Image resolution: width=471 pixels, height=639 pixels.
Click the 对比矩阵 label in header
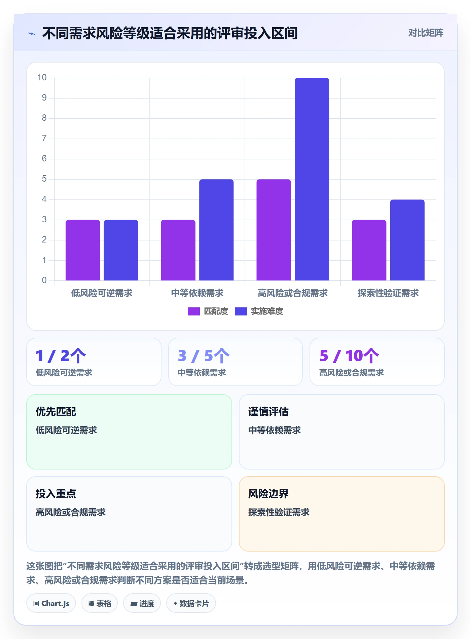click(x=426, y=33)
